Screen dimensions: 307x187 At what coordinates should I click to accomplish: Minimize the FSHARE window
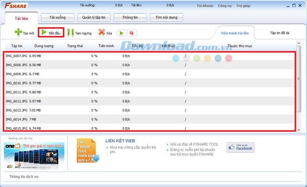coord(288,6)
